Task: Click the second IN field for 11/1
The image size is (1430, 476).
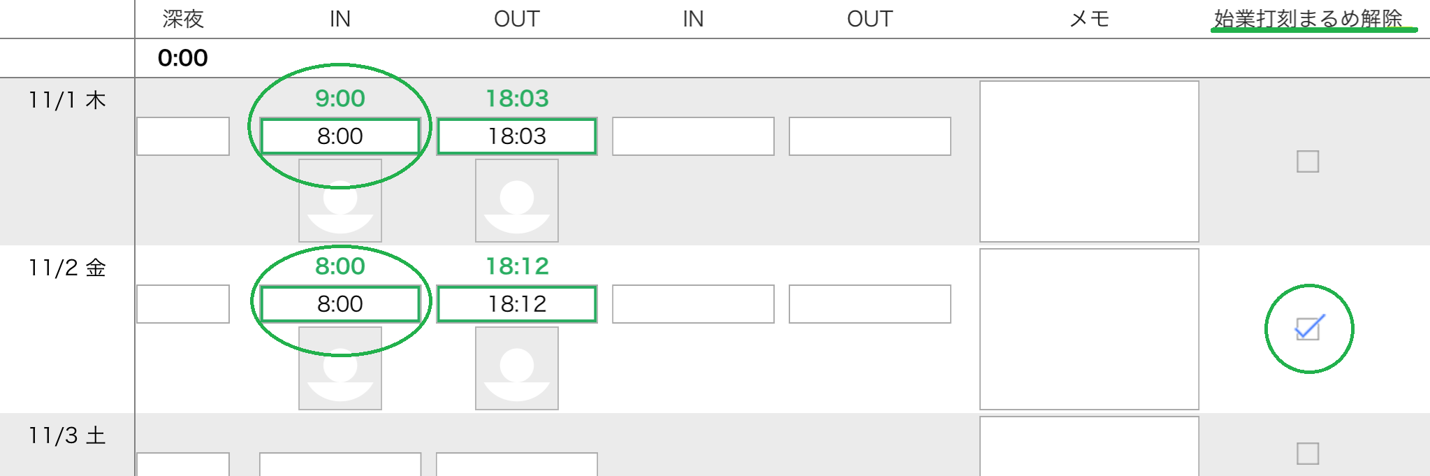Action: [x=693, y=136]
